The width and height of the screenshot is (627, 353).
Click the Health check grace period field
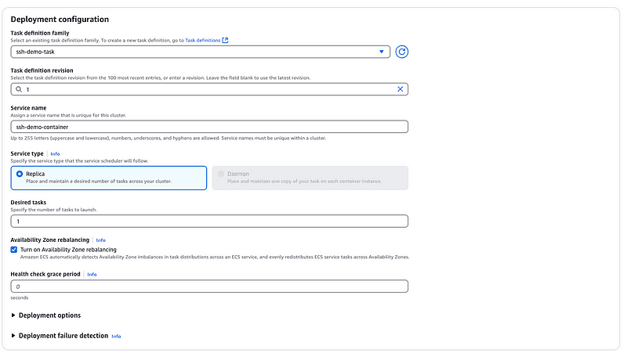pos(209,286)
